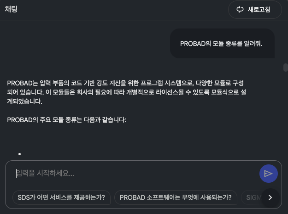Click the first bullet point in the answer

pos(20,154)
